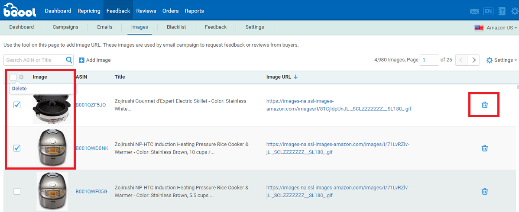The height and width of the screenshot is (212, 519).
Task: Open ASIN link B001QZF5JO
Action: [91, 105]
